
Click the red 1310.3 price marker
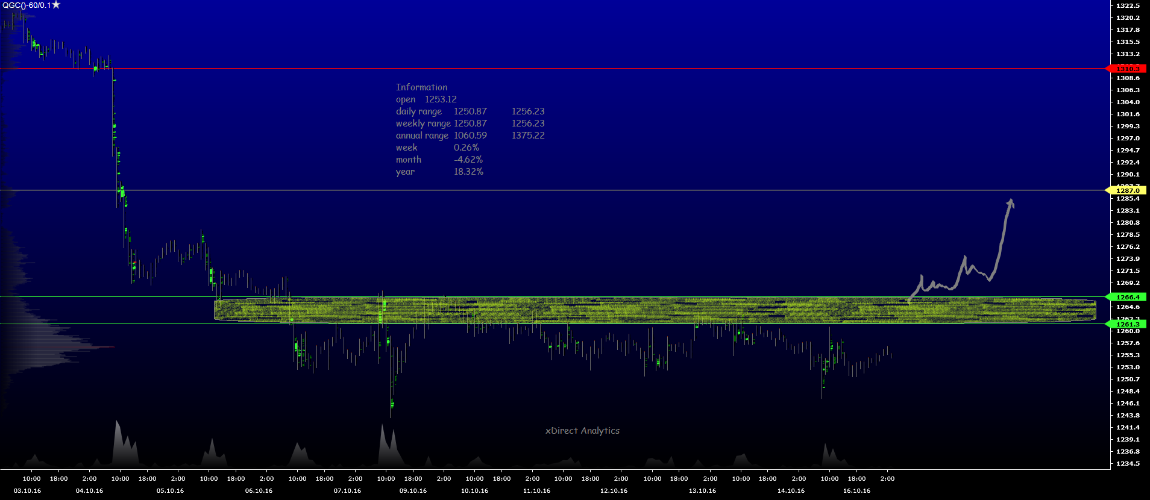click(1126, 69)
